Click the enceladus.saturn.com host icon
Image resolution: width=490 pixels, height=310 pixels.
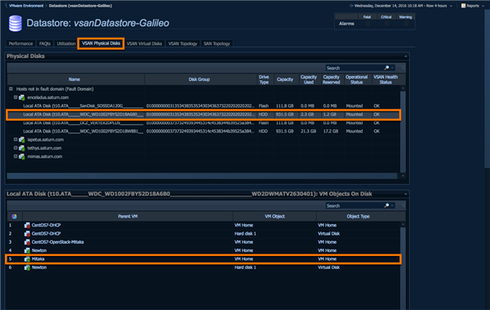(x=22, y=97)
